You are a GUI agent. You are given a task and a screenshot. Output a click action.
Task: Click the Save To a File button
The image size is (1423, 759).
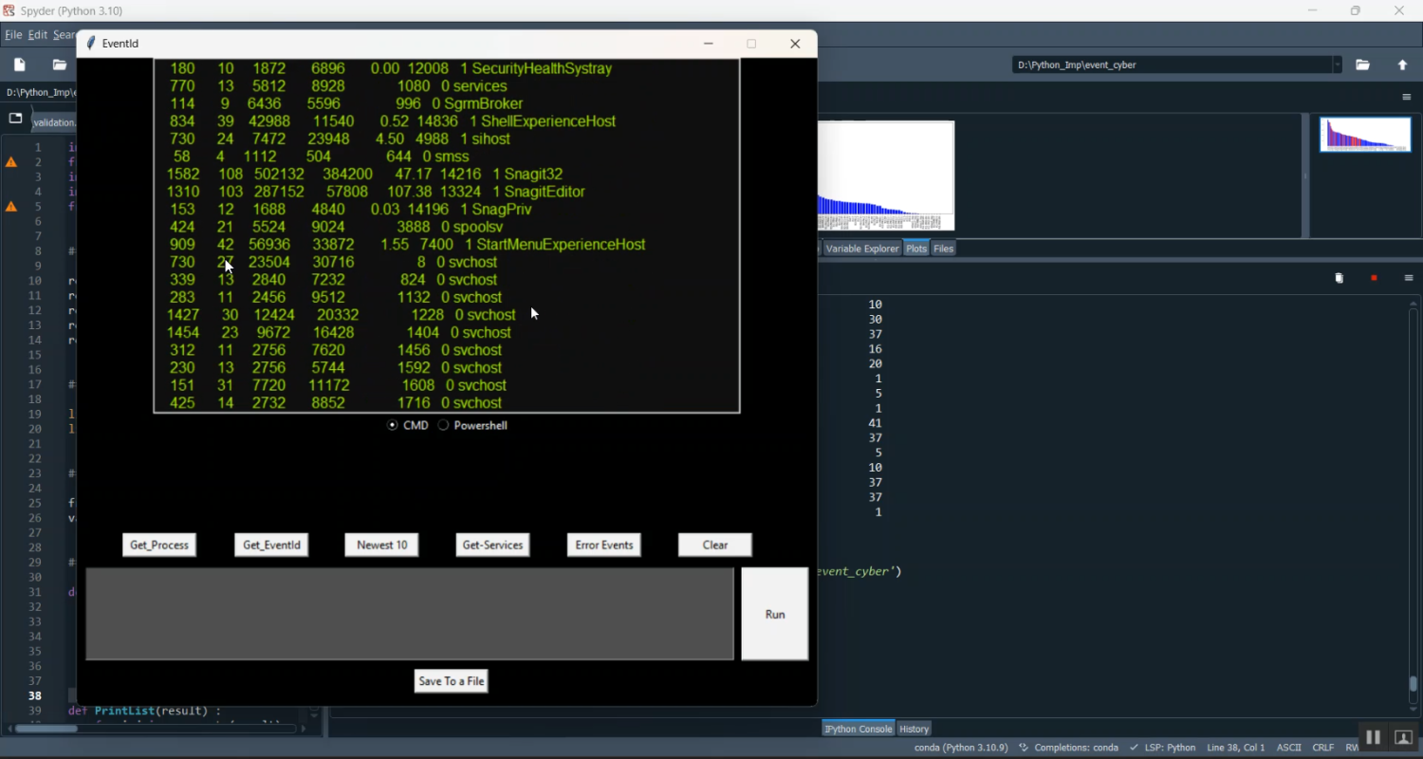[x=452, y=681]
